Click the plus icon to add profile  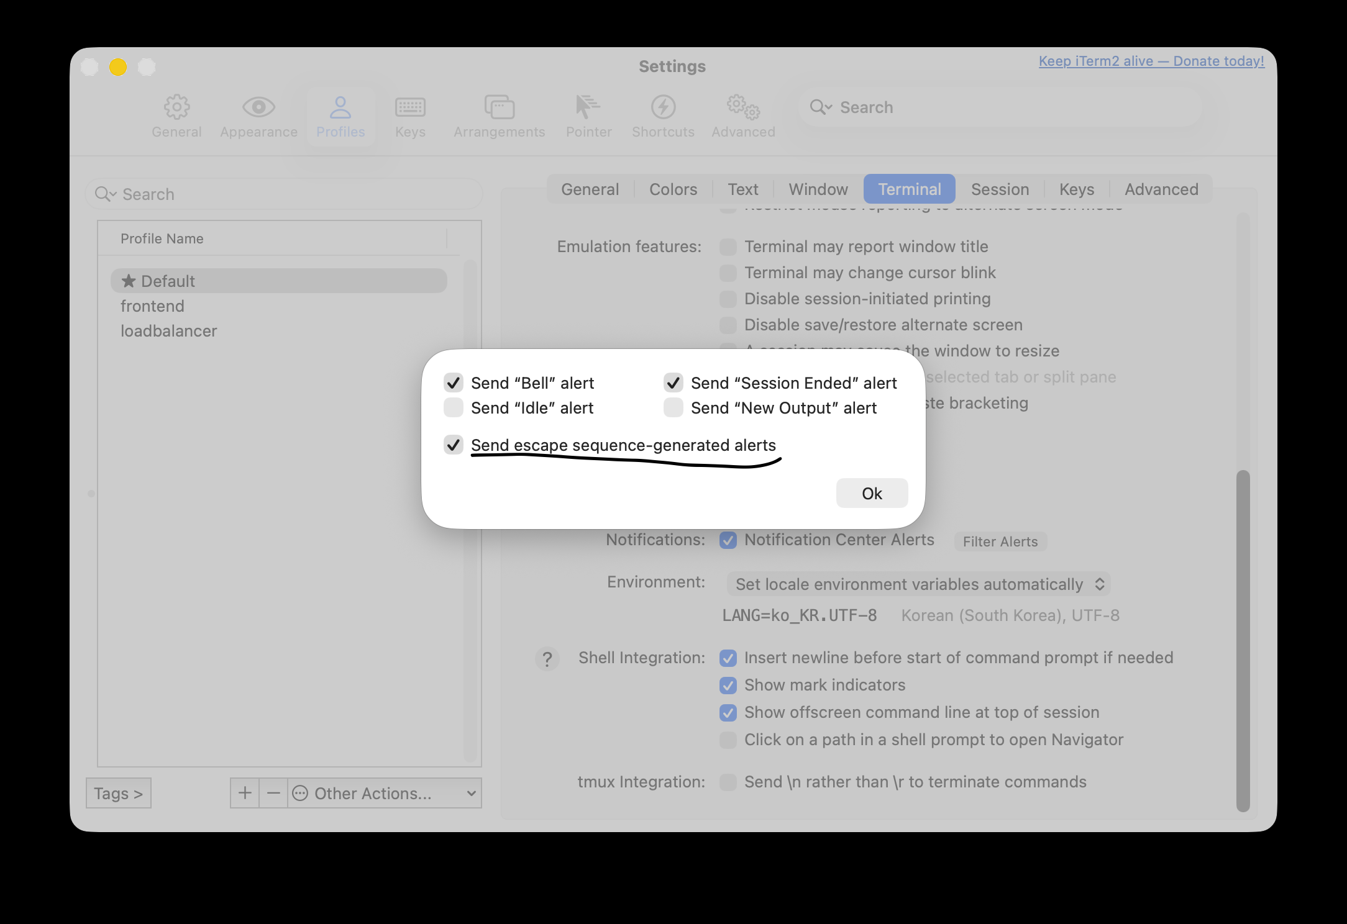coord(245,793)
